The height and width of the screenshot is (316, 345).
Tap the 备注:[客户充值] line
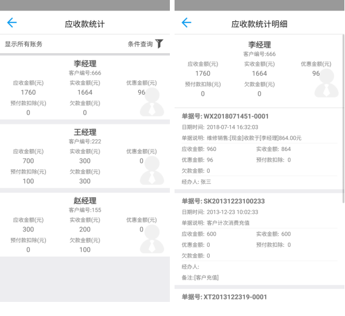click(x=200, y=277)
